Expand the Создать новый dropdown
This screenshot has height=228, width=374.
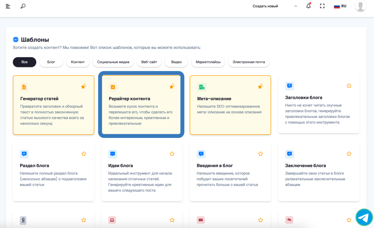(275, 6)
